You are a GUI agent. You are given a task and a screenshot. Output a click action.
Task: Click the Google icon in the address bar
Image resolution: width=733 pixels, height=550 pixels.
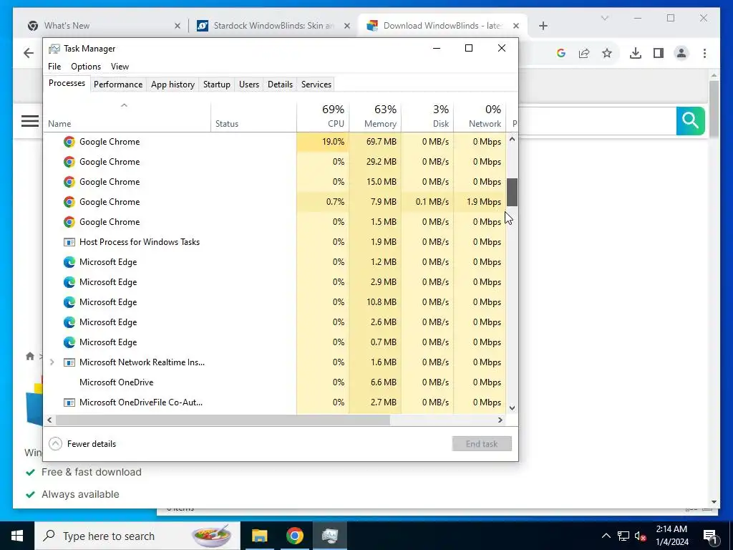point(561,53)
